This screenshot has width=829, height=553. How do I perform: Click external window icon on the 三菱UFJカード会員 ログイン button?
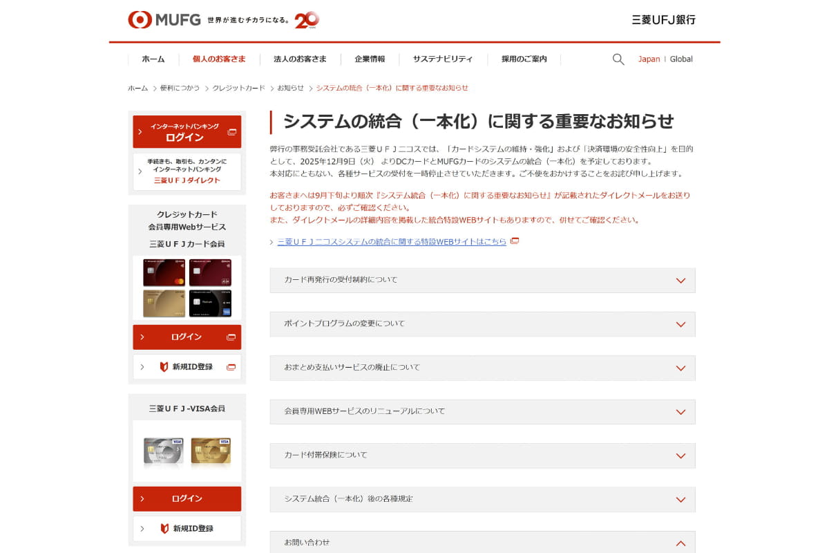pyautogui.click(x=231, y=337)
